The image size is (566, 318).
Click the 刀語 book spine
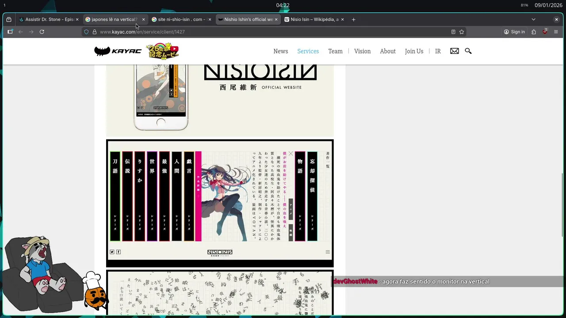[x=115, y=197]
